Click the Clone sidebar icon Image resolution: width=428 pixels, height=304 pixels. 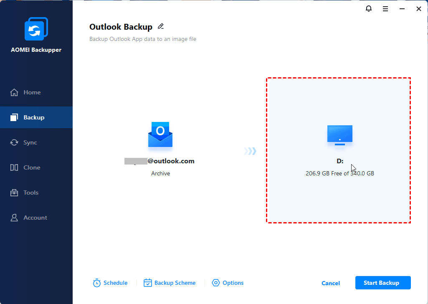coord(14,167)
